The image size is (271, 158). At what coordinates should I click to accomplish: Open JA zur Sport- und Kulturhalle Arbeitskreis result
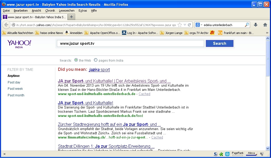point(114,81)
